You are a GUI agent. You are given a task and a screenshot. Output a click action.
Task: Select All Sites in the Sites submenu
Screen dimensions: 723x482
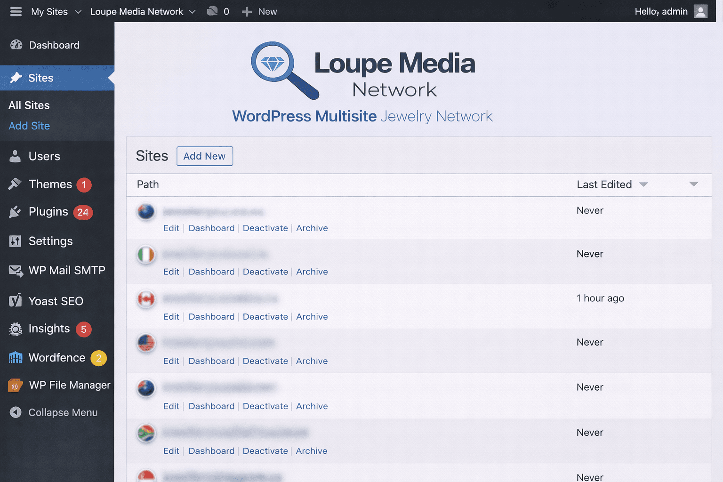(29, 105)
